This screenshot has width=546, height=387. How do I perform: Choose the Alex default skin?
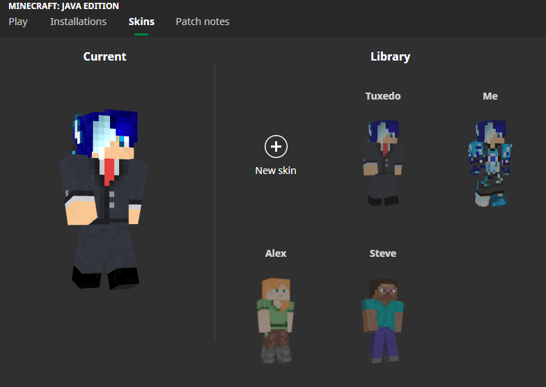276,320
